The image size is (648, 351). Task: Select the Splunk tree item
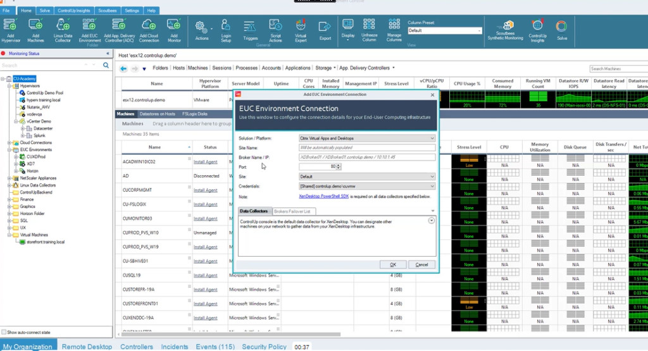click(39, 135)
